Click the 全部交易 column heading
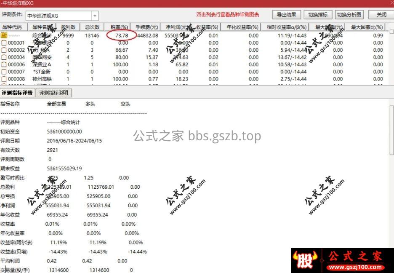 56,104
